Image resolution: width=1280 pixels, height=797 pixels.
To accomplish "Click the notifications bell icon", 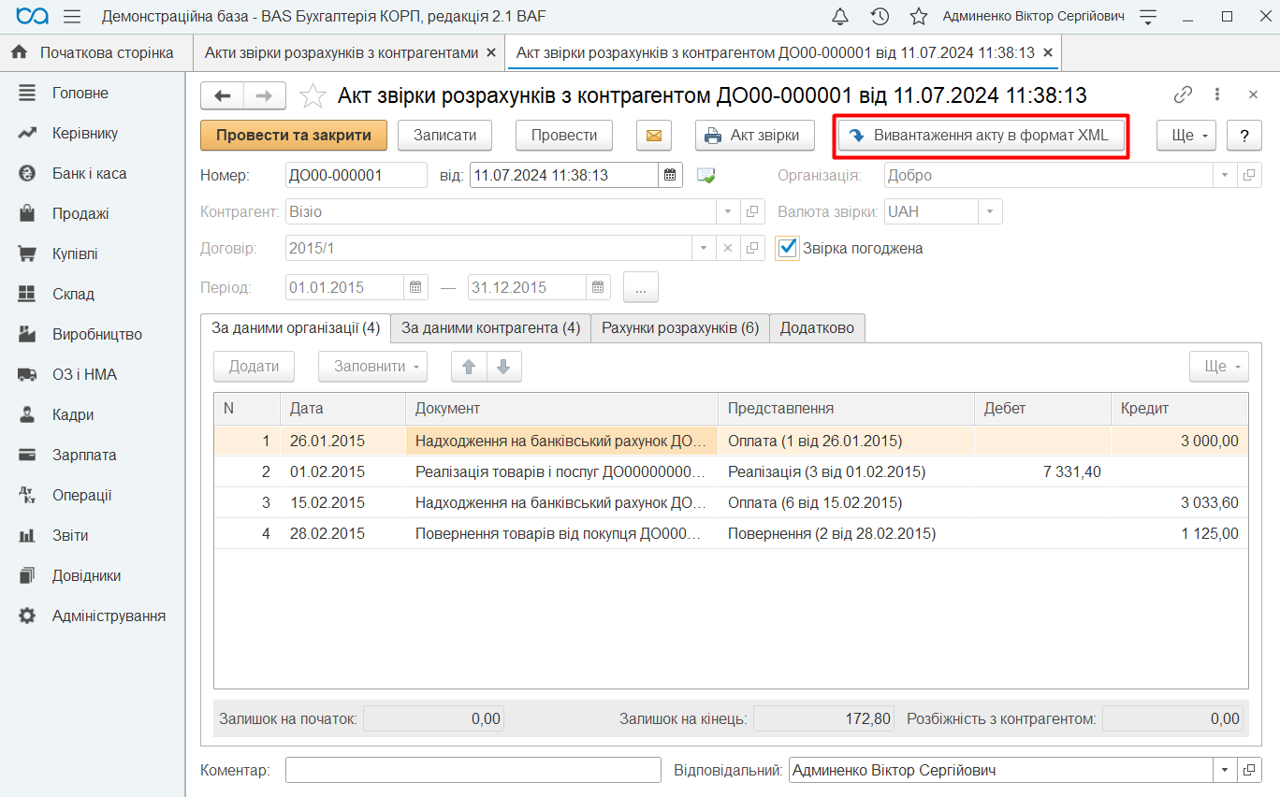I will [x=840, y=17].
